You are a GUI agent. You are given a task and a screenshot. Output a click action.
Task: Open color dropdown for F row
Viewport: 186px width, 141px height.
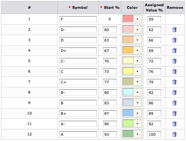click(138, 19)
